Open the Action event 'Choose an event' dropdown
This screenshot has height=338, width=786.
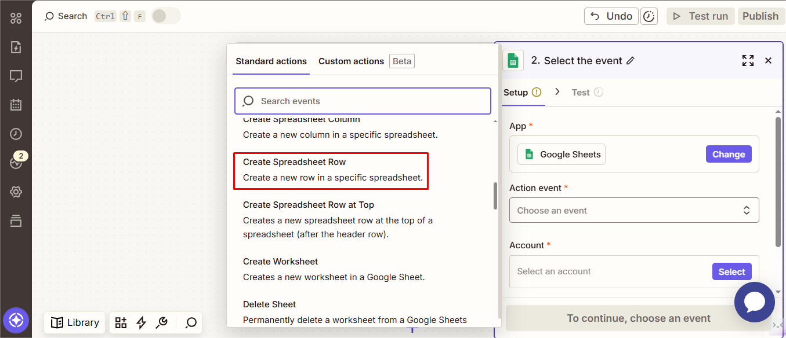(x=633, y=210)
